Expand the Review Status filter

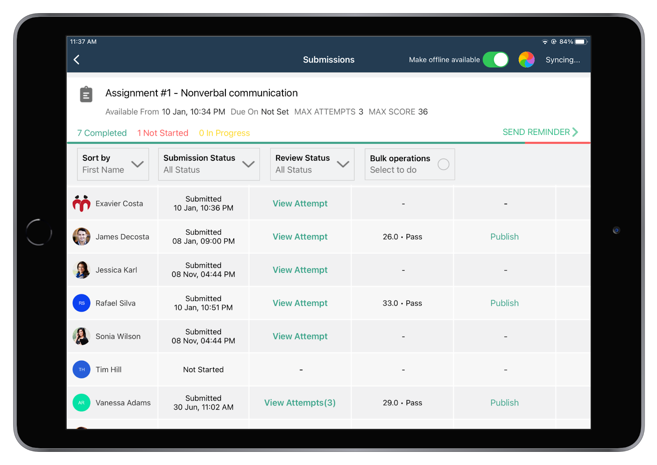tap(312, 164)
